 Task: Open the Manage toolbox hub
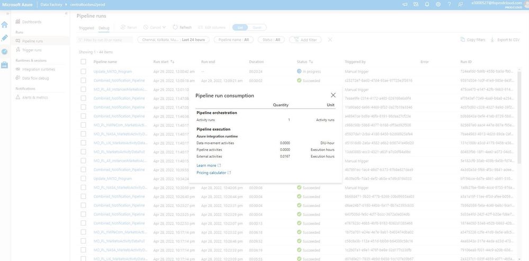(4, 65)
